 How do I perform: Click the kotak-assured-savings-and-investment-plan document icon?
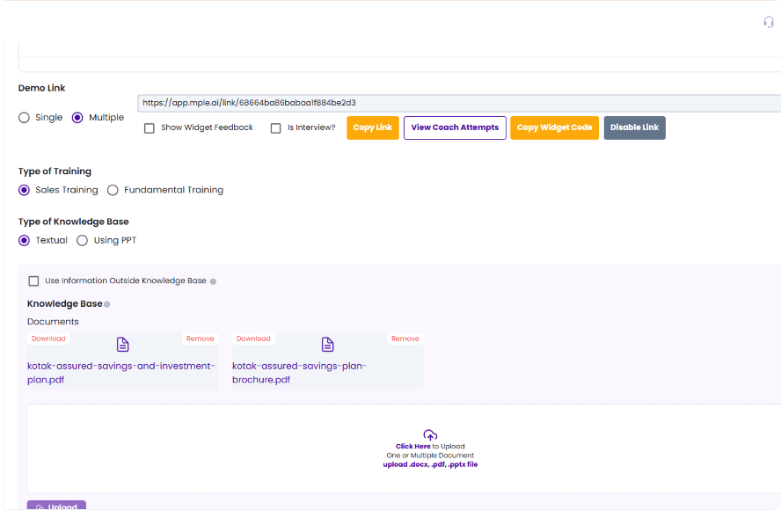point(123,345)
